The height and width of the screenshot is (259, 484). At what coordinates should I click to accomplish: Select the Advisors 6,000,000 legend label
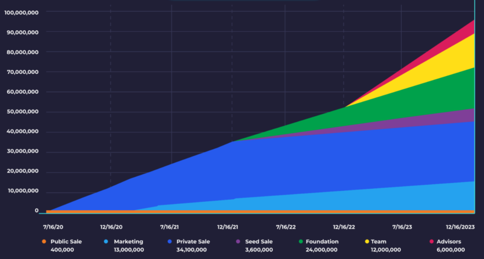pyautogui.click(x=451, y=249)
